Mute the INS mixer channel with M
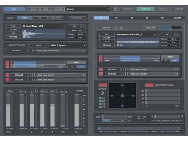The height and width of the screenshot is (141, 188). tap(62, 91)
